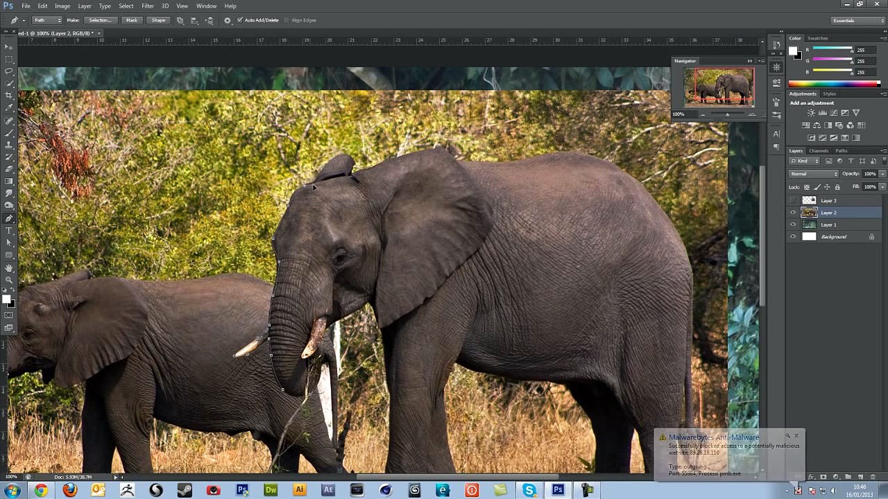Viewport: 888px width, 499px height.
Task: Hide Layer 1 visibility eye
Action: [793, 225]
